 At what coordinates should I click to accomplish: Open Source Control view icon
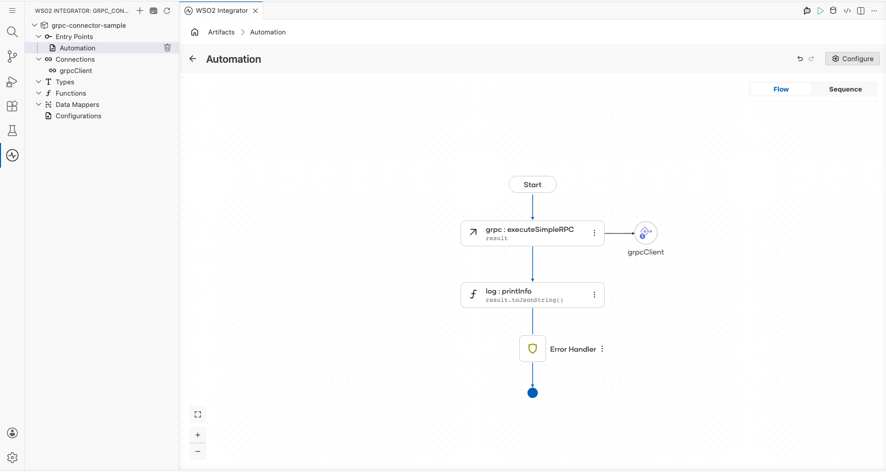[x=12, y=57]
